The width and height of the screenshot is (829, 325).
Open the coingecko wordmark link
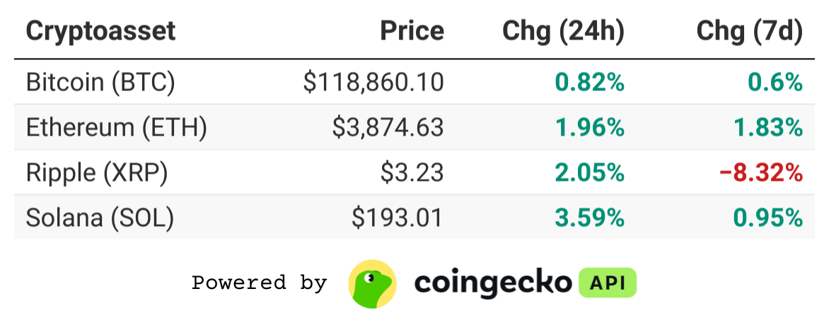492,283
